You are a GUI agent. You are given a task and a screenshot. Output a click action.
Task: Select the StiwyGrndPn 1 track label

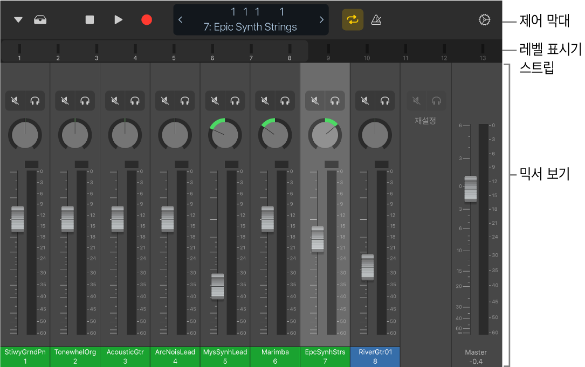[x=25, y=357]
